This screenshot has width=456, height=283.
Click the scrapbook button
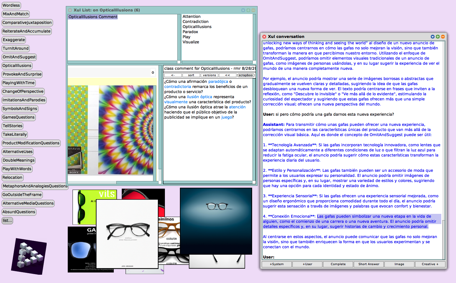coord(246,75)
